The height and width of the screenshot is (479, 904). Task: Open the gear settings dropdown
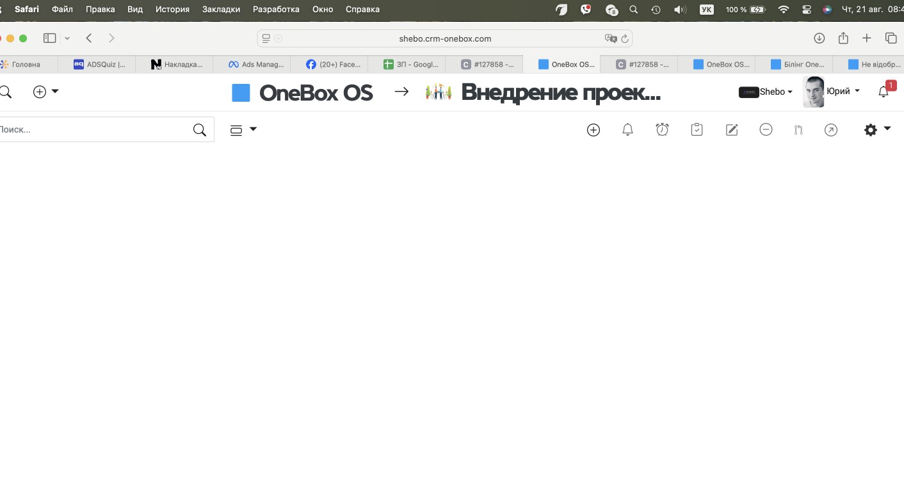[x=877, y=130]
